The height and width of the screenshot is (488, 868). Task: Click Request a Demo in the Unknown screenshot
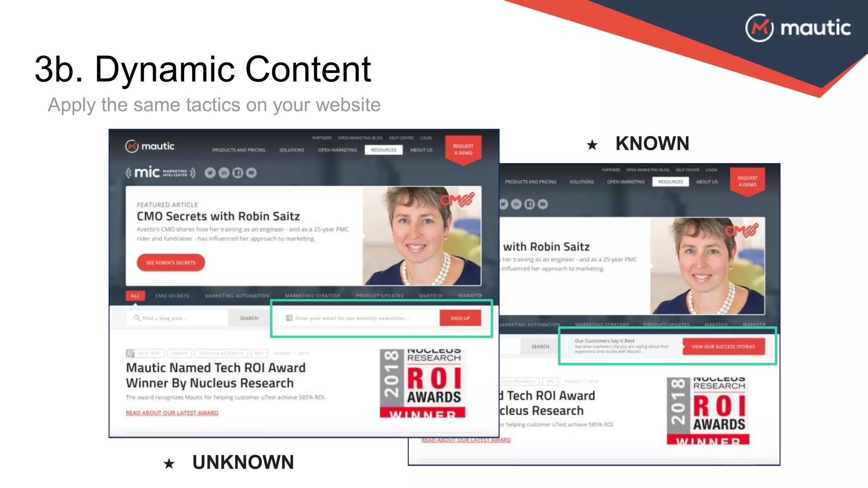tap(463, 150)
